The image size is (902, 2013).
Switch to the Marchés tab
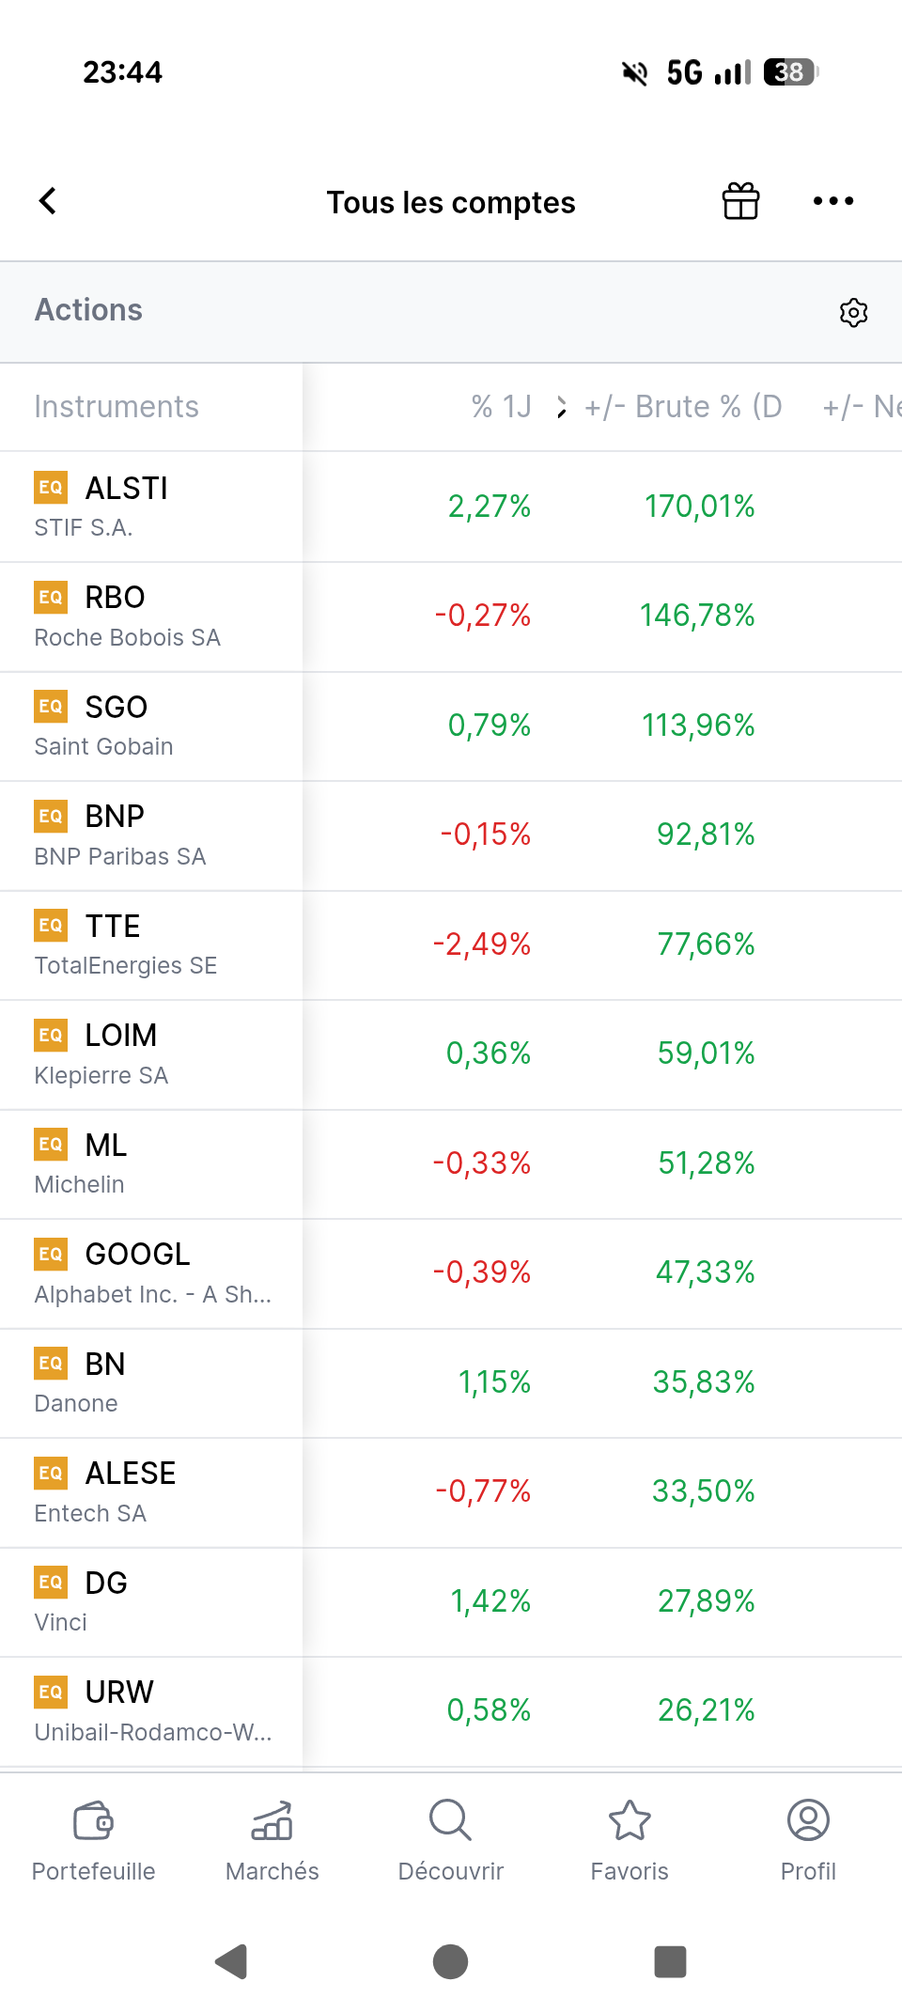(x=272, y=1840)
